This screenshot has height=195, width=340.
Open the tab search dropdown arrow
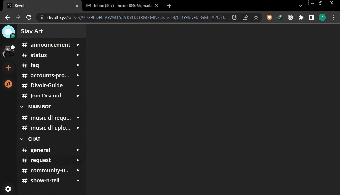point(300,6)
